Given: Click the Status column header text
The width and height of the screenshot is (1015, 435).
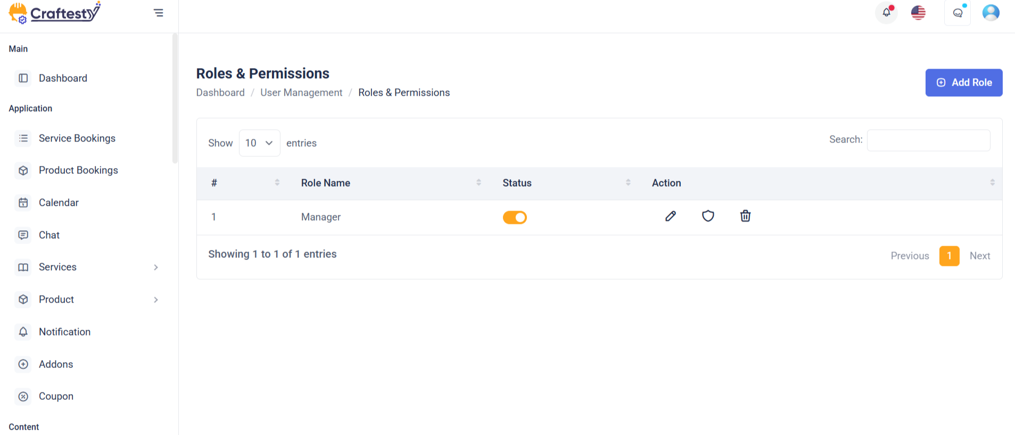Looking at the screenshot, I should [517, 183].
